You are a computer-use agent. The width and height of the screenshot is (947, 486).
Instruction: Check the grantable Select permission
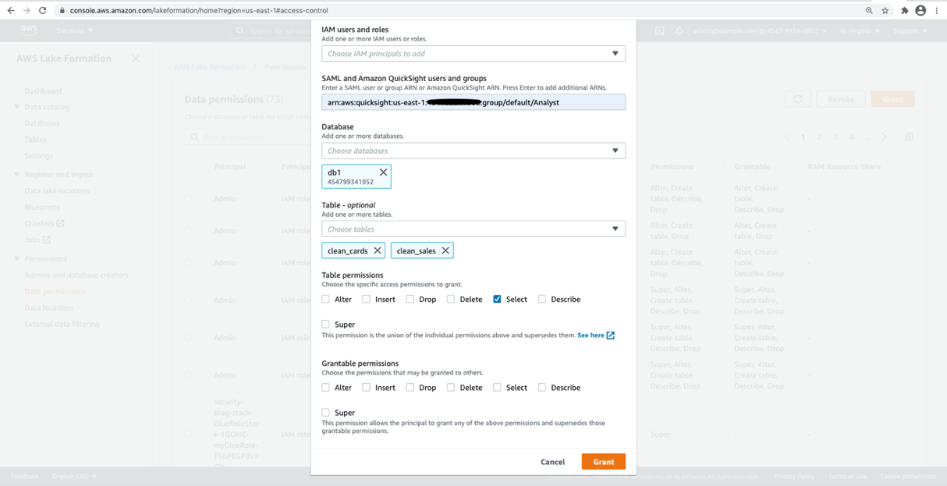[497, 387]
